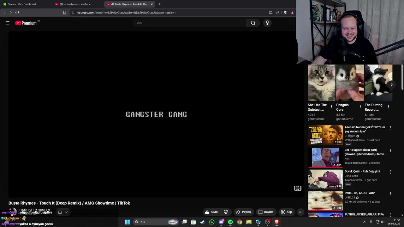Image resolution: width=404 pixels, height=227 pixels.
Task: Click the taskbar Ara search box
Action: click(157, 222)
